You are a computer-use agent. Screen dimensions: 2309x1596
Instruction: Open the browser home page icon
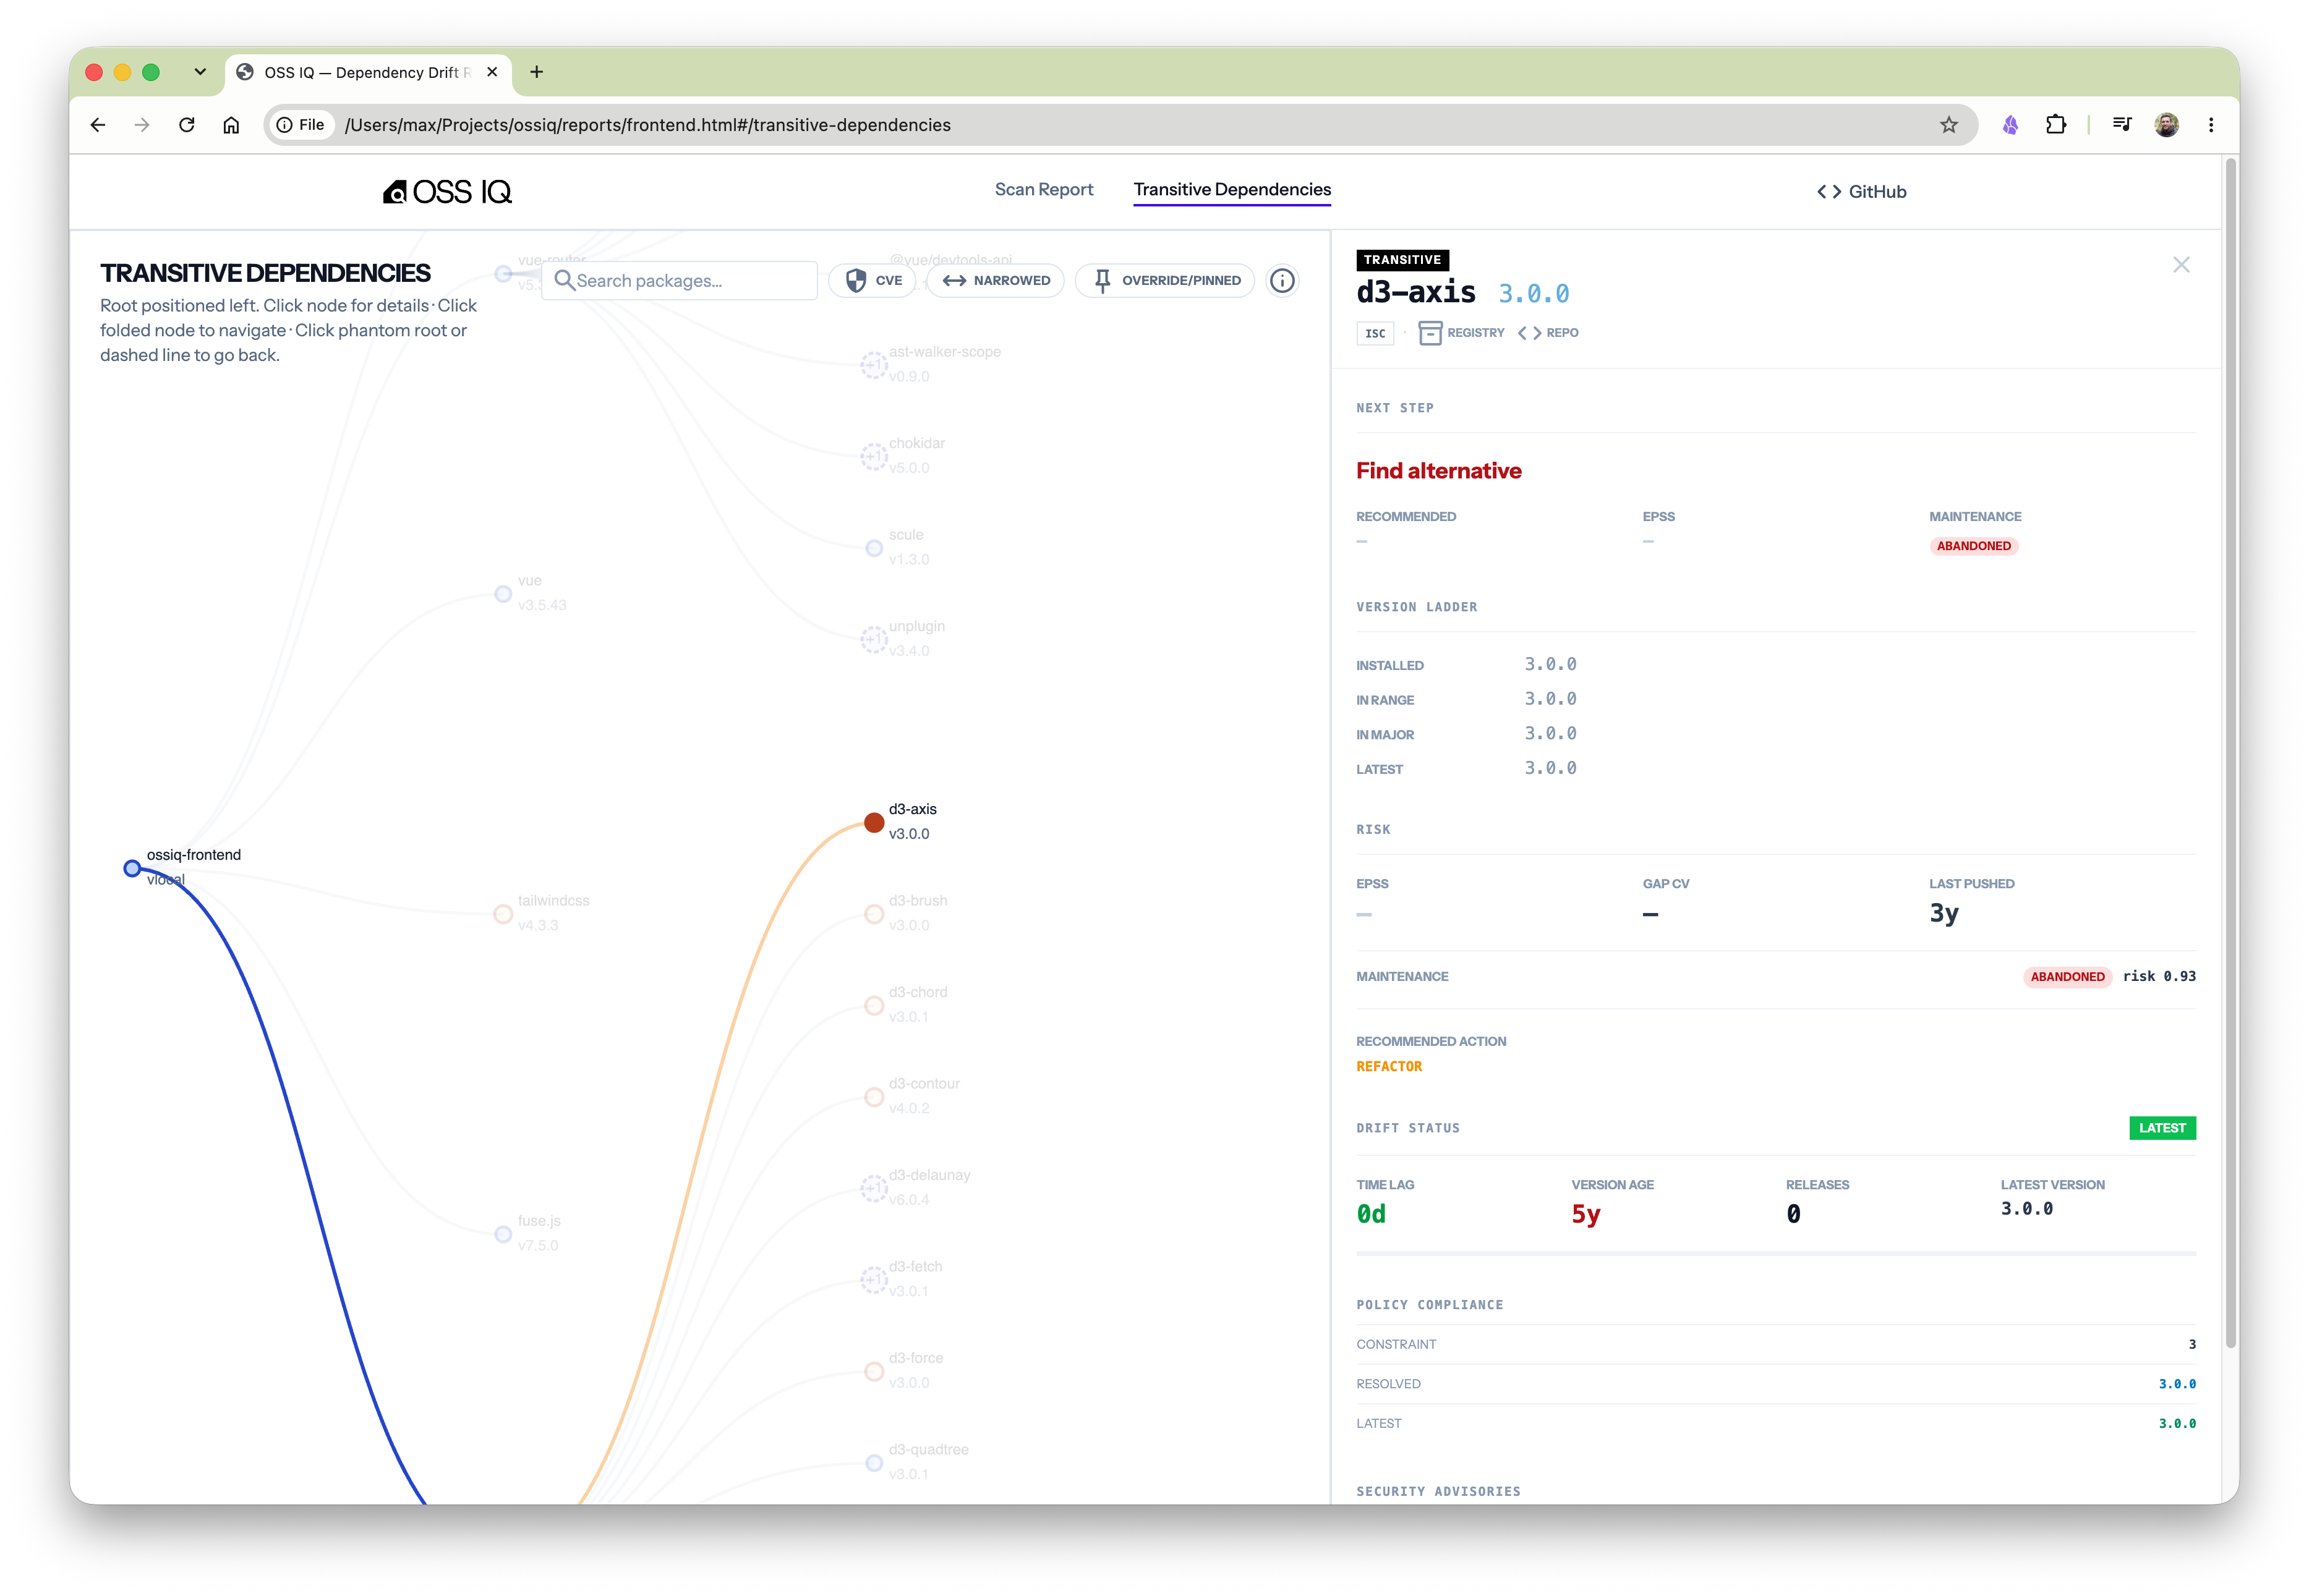pyautogui.click(x=231, y=125)
